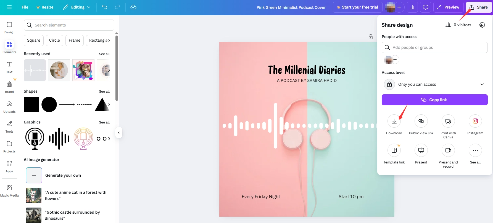Image resolution: width=493 pixels, height=223 pixels.
Task: Open the Magic Media sidebar panel
Action: 9,191
